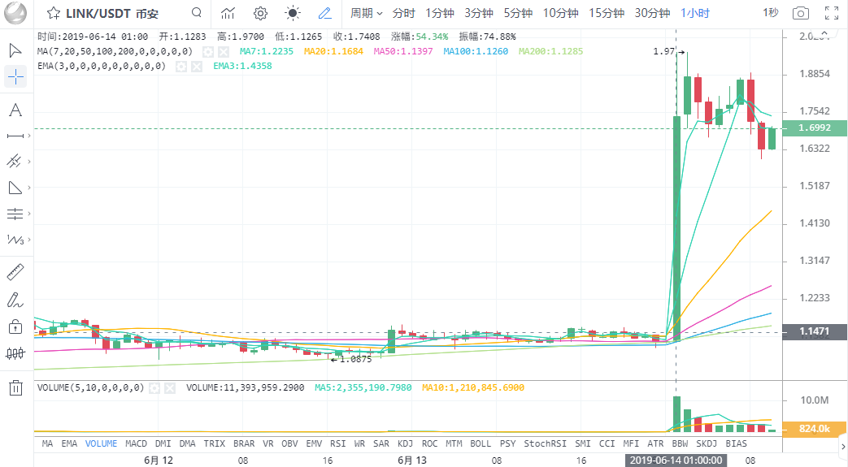The width and height of the screenshot is (848, 467).
Task: Click the 1秒 refresh label
Action: click(x=771, y=12)
